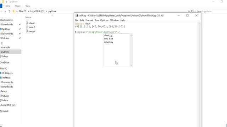Open Desktop under This PC
This screenshot has width=227, height=127.
pos(6,78)
